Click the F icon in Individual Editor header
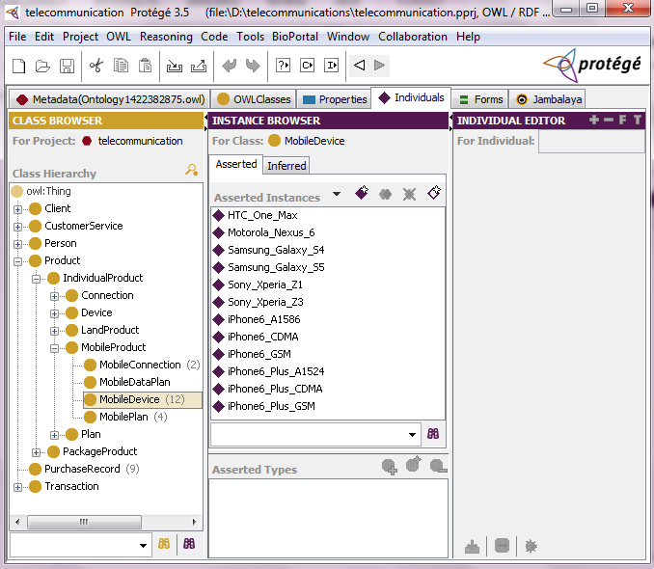 (623, 121)
